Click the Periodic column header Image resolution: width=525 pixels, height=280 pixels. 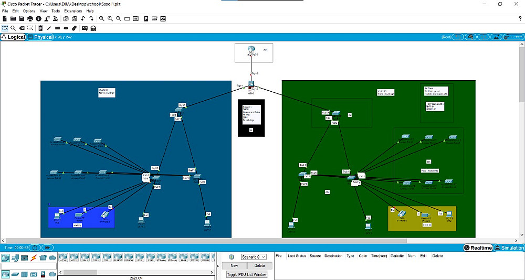click(397, 256)
